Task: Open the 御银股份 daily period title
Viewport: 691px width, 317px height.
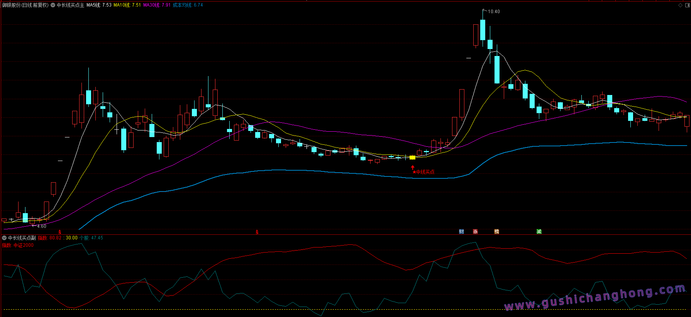Action: 25,5
